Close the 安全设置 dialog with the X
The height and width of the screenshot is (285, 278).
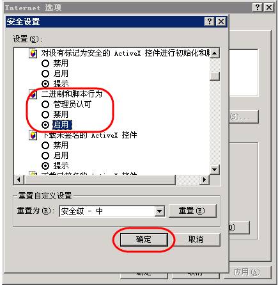(x=221, y=21)
